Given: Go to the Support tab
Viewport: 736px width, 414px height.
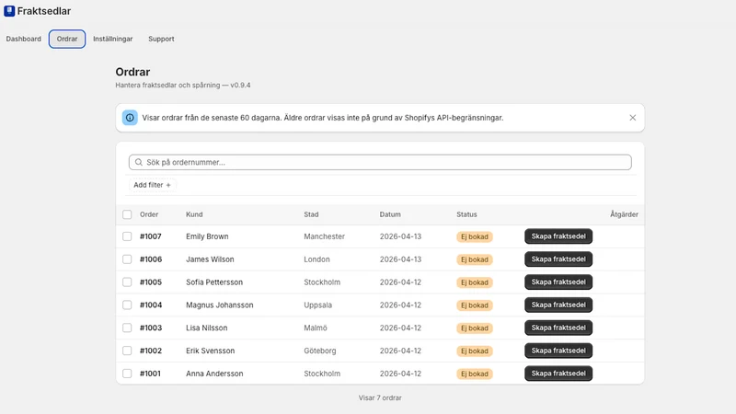Looking at the screenshot, I should (161, 39).
